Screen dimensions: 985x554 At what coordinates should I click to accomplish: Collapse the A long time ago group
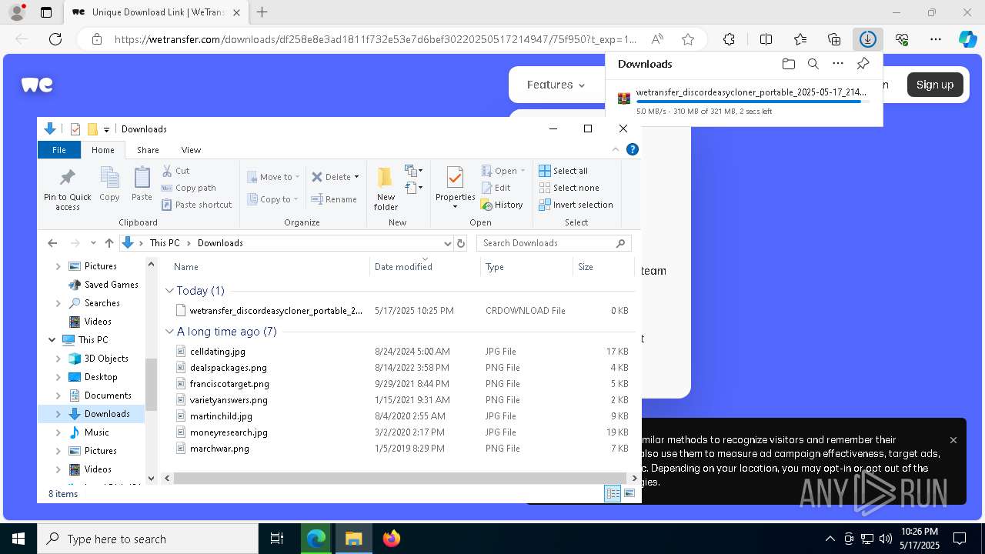[170, 332]
